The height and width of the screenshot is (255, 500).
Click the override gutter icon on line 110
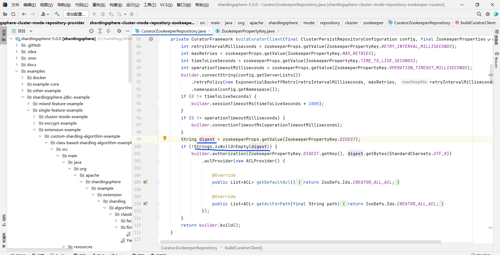pyautogui.click(x=146, y=204)
